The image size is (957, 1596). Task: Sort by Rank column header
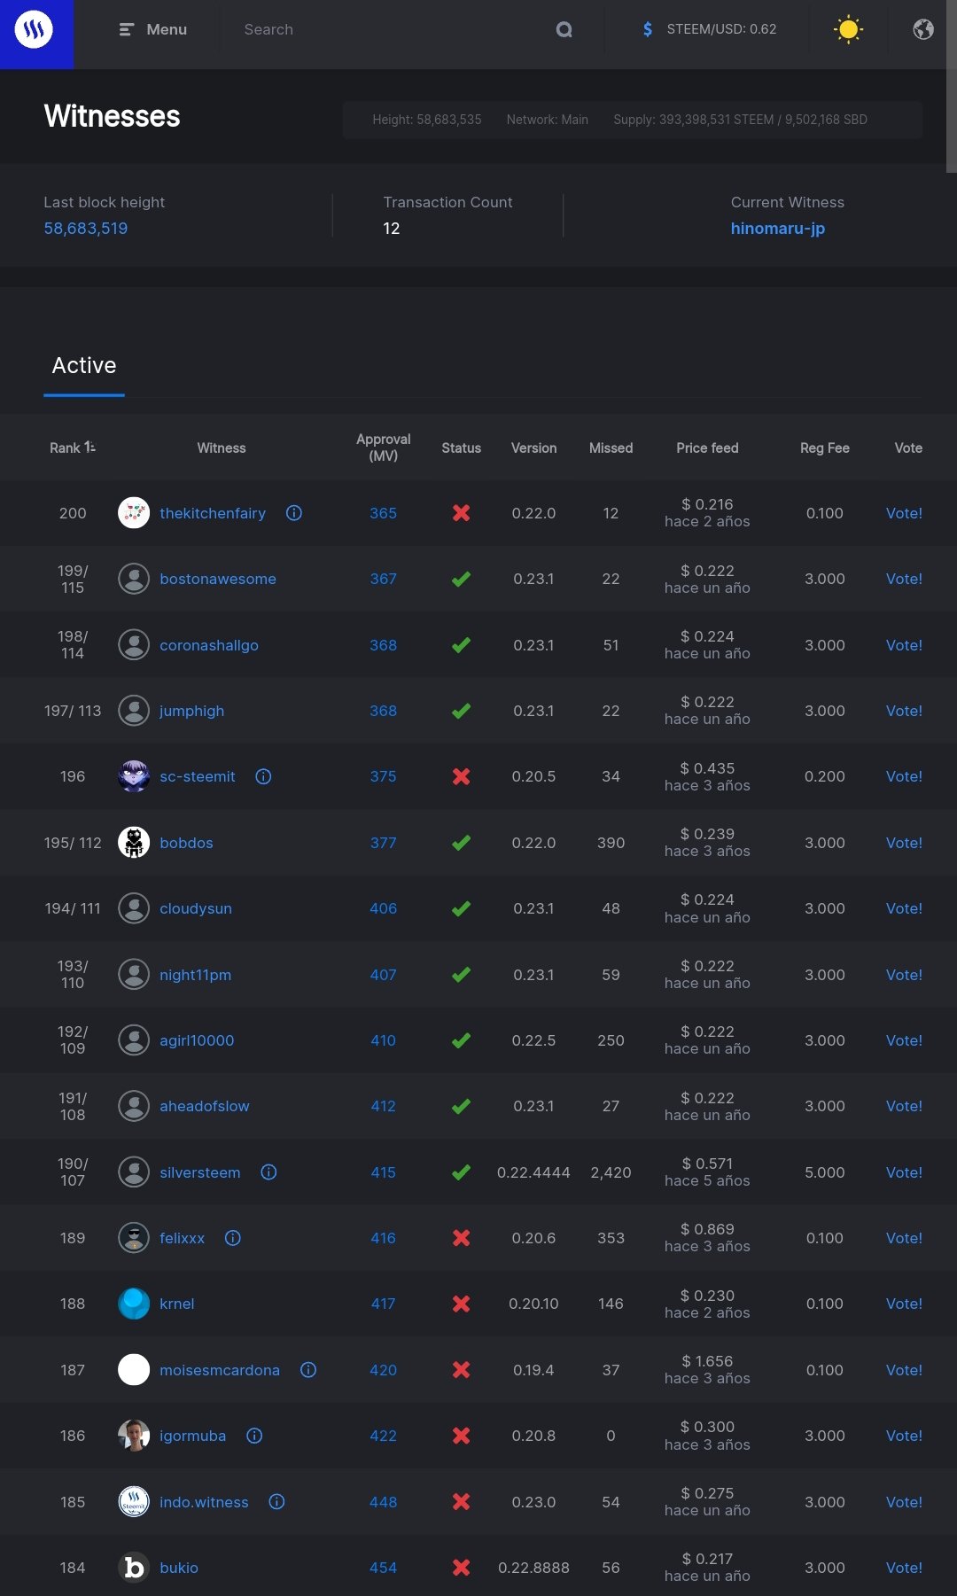tap(73, 448)
